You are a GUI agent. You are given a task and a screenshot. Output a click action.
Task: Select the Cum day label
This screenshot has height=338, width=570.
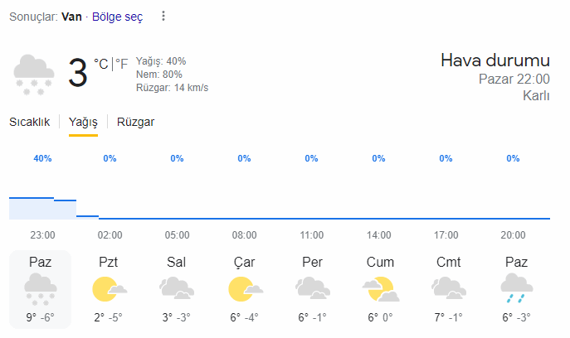(380, 262)
